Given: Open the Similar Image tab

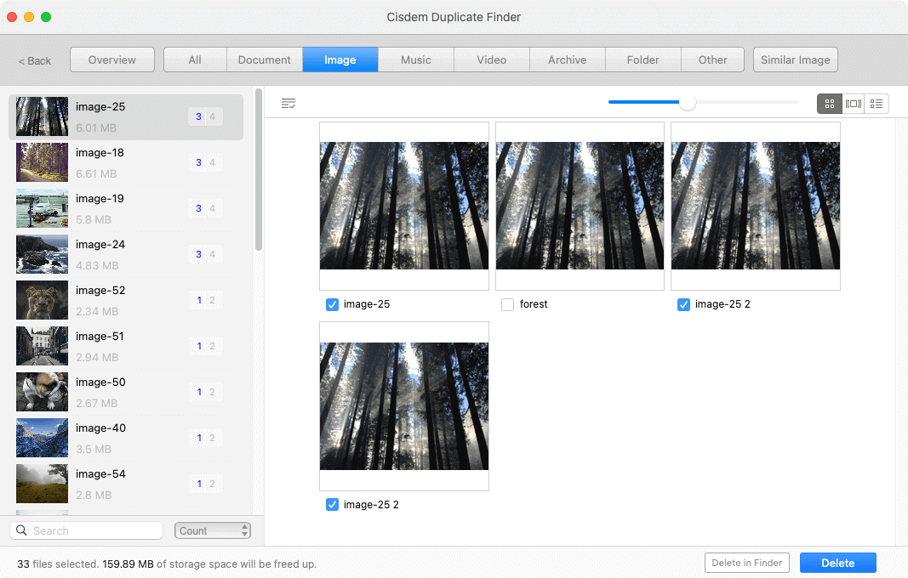Looking at the screenshot, I should [795, 59].
